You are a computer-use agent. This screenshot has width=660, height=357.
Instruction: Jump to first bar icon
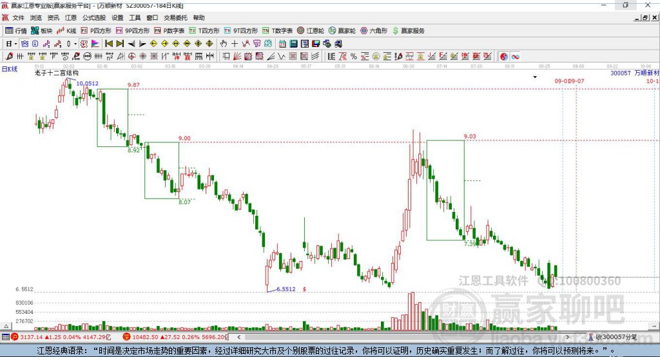click(108, 44)
